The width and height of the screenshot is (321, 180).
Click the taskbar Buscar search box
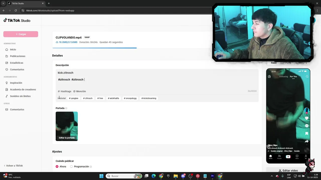coord(124,176)
